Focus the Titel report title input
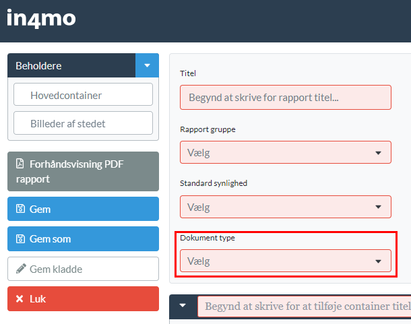Screen dimensions: 411x324 285,98
